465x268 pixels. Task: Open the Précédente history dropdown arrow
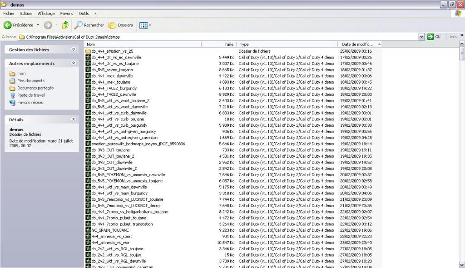pyautogui.click(x=38, y=25)
